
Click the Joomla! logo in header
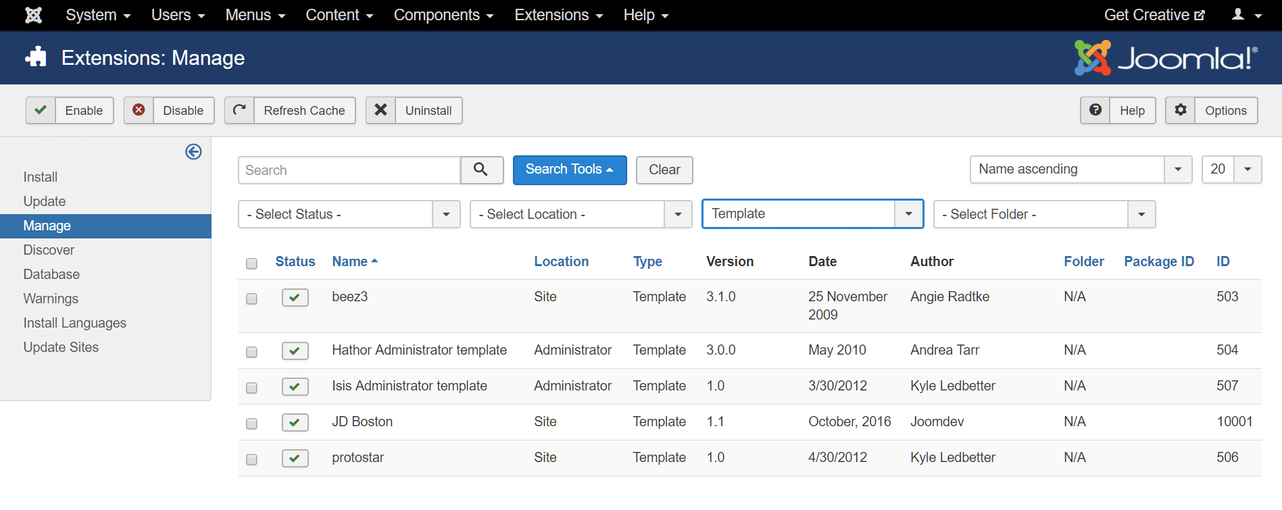pos(1166,57)
